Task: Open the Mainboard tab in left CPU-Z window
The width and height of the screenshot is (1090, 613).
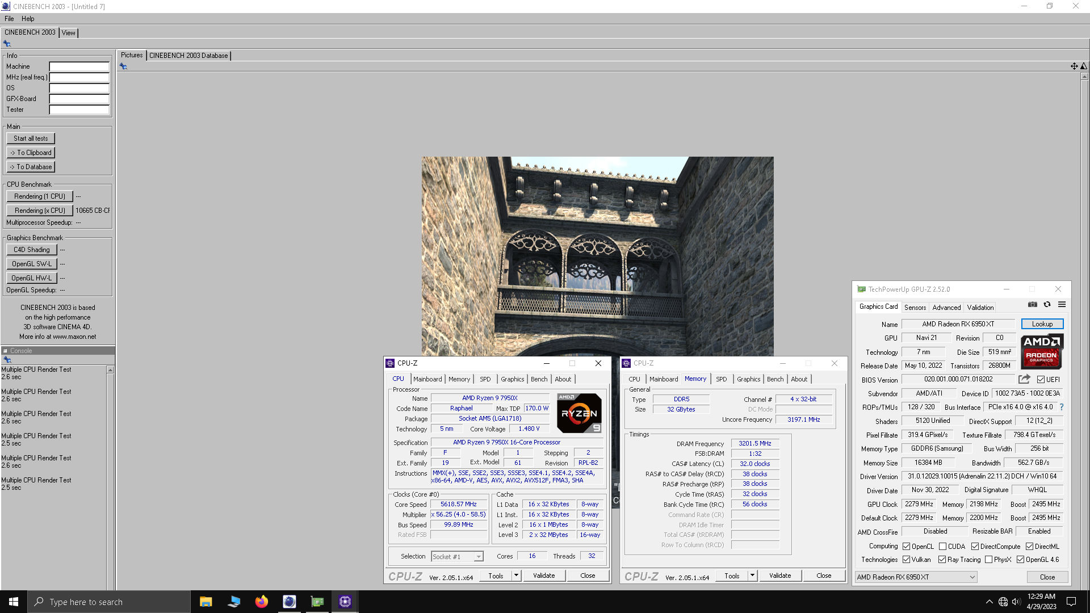Action: pyautogui.click(x=427, y=379)
